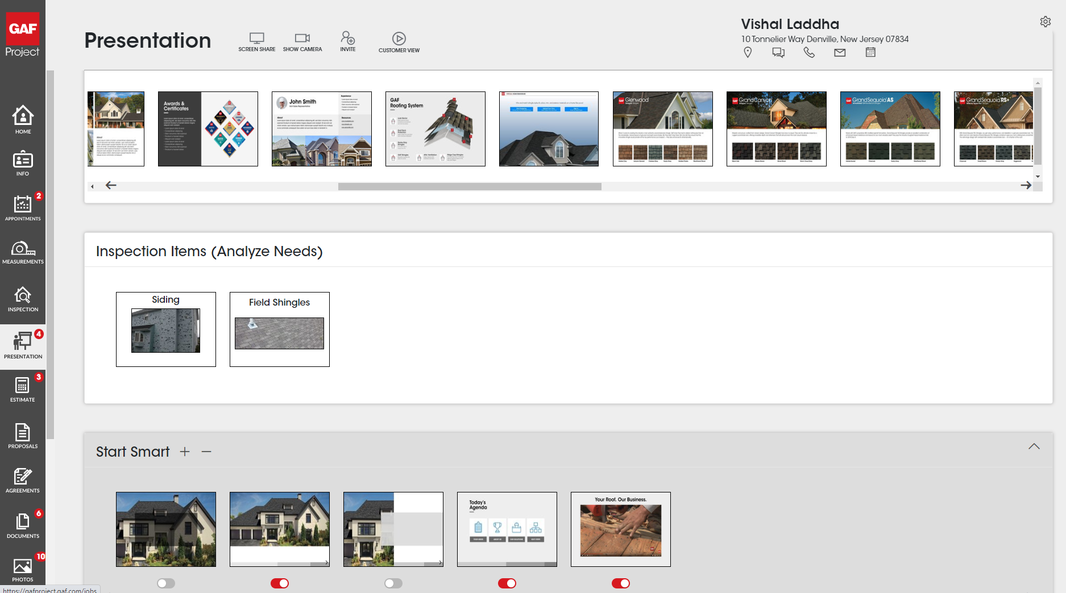Viewport: 1066px width, 593px height.
Task: Open the Info section
Action: (x=23, y=164)
